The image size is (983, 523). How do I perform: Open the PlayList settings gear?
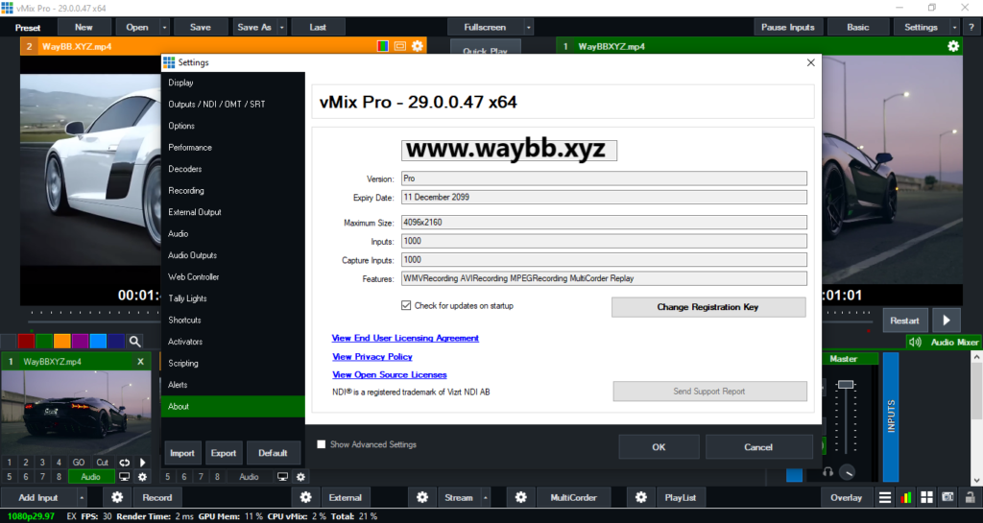click(x=641, y=497)
